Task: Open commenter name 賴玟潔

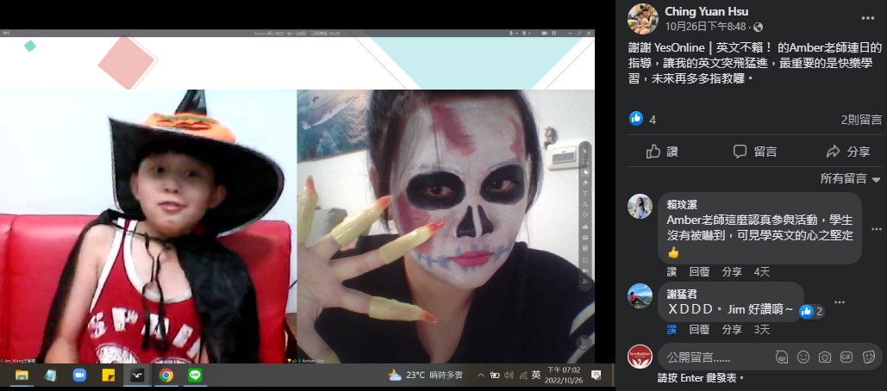Action: [682, 205]
